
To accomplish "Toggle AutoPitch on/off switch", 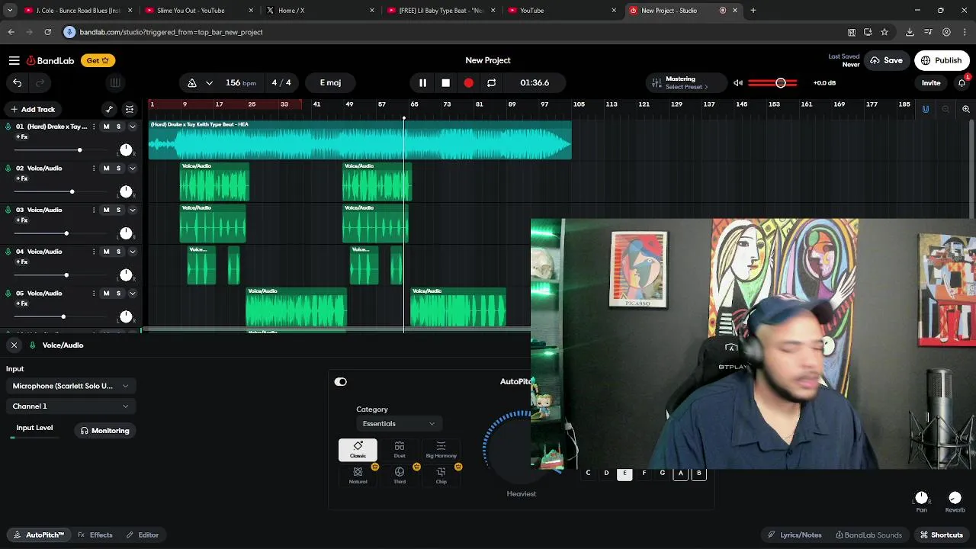I will (x=340, y=382).
